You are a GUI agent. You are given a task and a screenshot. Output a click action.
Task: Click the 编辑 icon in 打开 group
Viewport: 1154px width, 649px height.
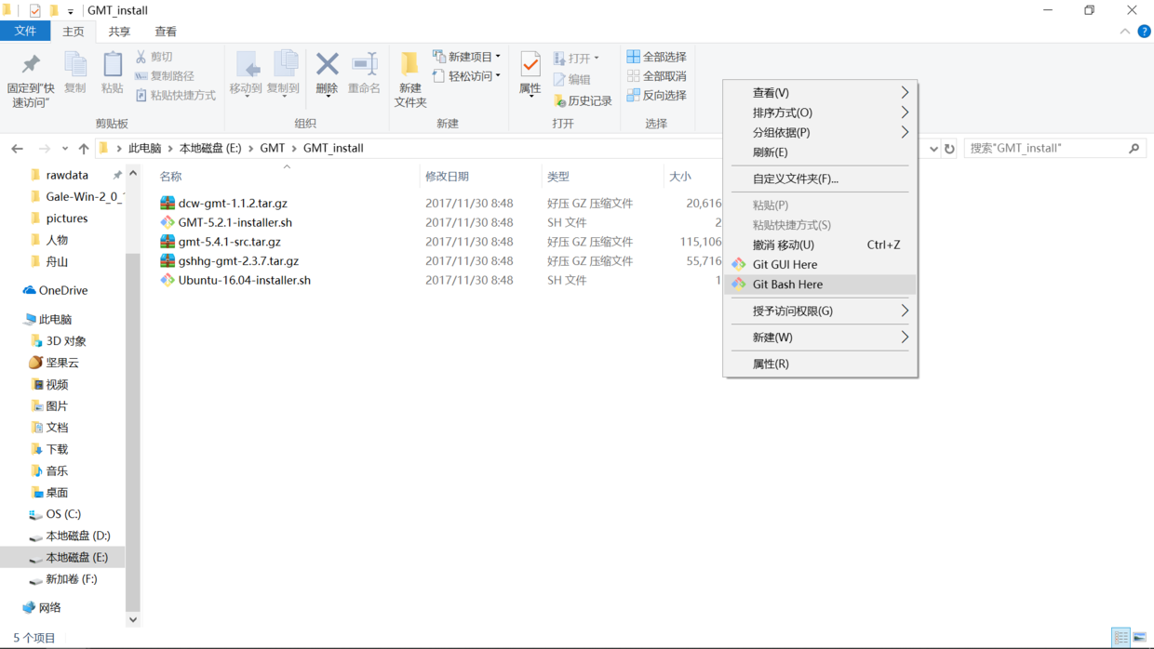click(559, 80)
